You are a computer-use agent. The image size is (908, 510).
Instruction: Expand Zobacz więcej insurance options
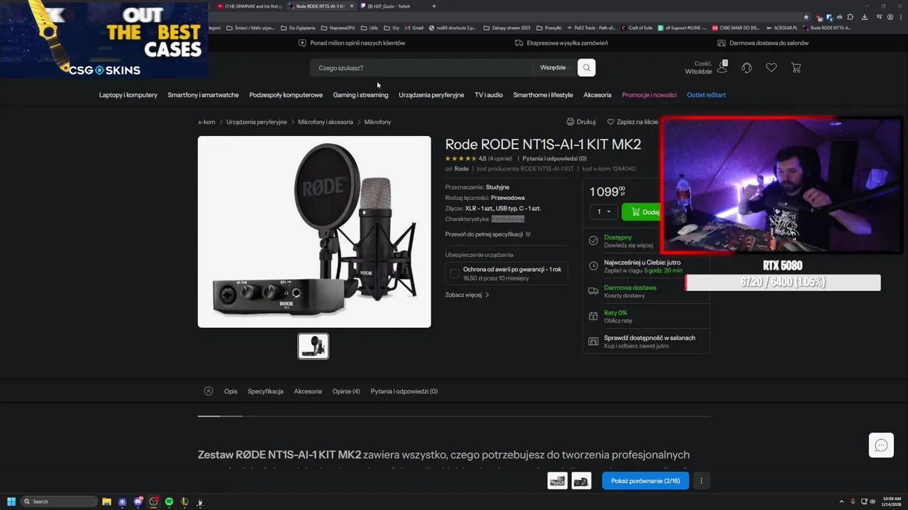tap(467, 295)
